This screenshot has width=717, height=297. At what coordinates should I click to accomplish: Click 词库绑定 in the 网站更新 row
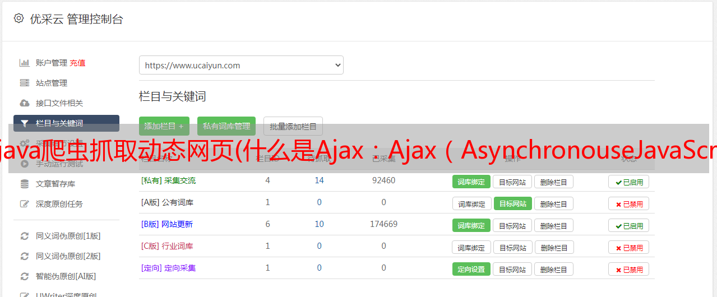(x=471, y=225)
